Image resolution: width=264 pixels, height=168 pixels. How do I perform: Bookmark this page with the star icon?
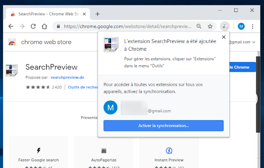tap(210, 26)
